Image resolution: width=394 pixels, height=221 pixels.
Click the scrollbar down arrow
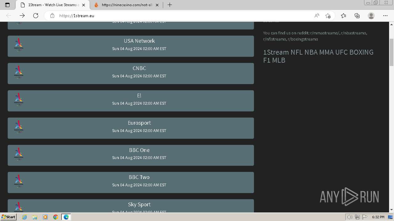coord(392,210)
